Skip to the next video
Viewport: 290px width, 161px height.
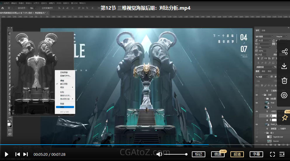[x=26, y=154]
